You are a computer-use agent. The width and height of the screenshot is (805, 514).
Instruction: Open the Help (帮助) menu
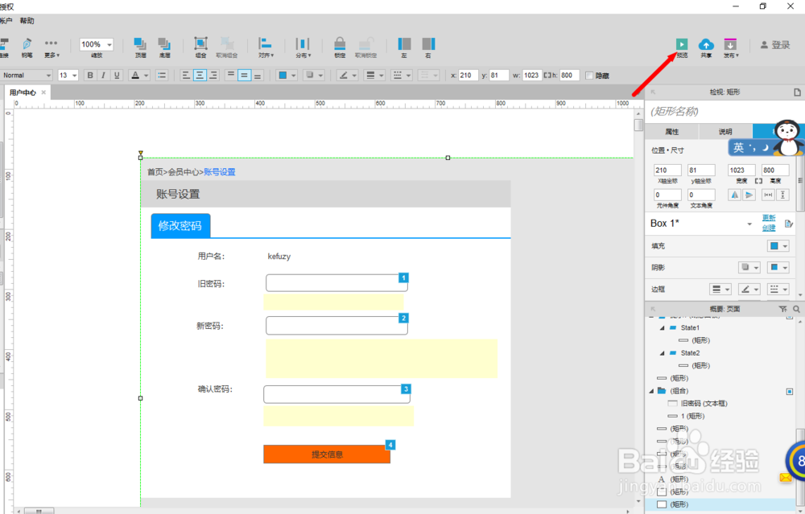[27, 21]
